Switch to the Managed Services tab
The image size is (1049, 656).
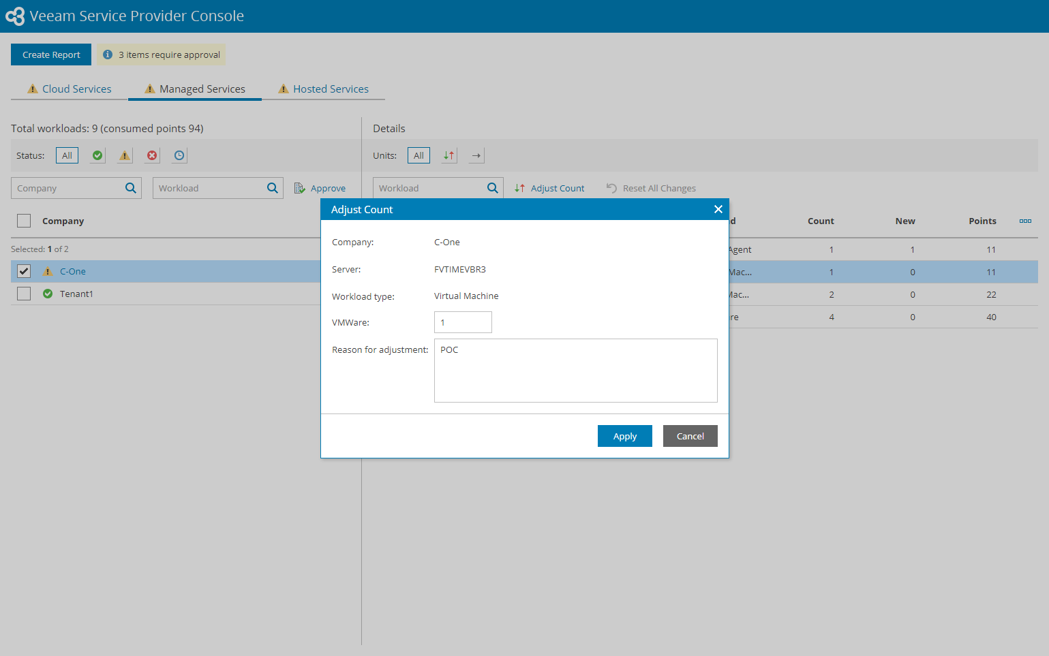pos(195,89)
